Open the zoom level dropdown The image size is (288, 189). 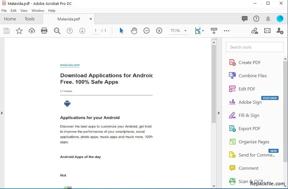186,31
